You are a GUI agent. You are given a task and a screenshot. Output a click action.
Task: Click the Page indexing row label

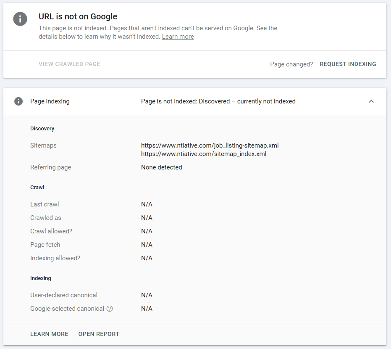50,101
